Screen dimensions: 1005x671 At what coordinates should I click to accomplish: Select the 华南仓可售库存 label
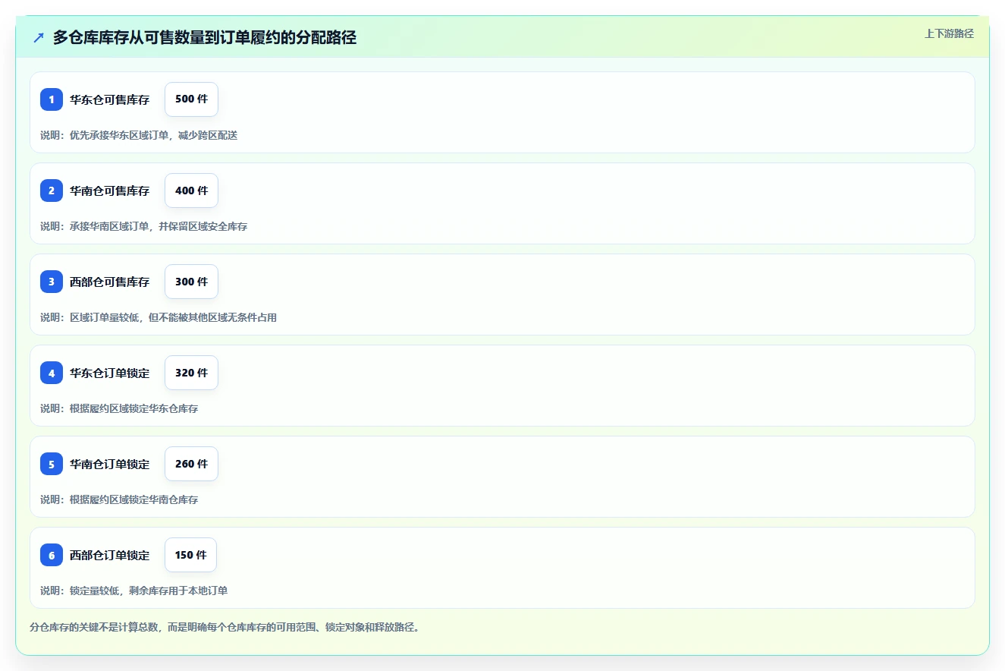pos(110,191)
